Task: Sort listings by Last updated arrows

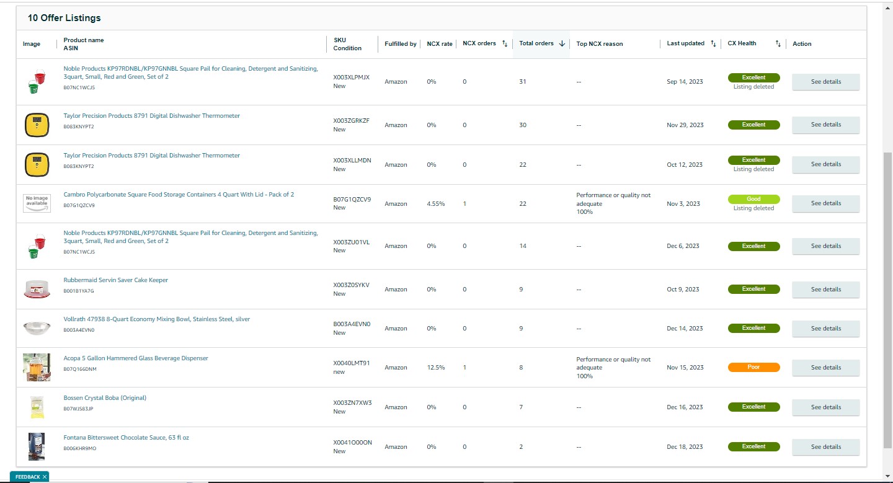Action: tap(713, 43)
